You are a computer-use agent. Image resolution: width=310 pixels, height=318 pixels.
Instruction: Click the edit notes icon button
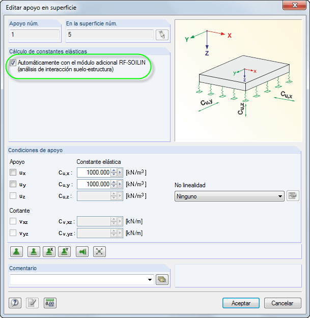click(x=32, y=303)
